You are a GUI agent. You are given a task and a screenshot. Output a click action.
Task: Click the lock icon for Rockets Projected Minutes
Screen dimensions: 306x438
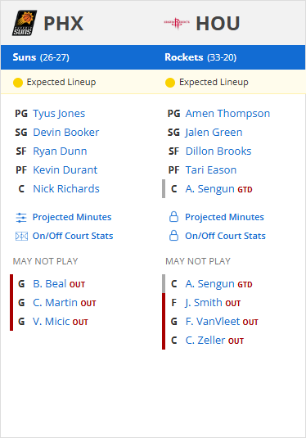pyautogui.click(x=173, y=217)
